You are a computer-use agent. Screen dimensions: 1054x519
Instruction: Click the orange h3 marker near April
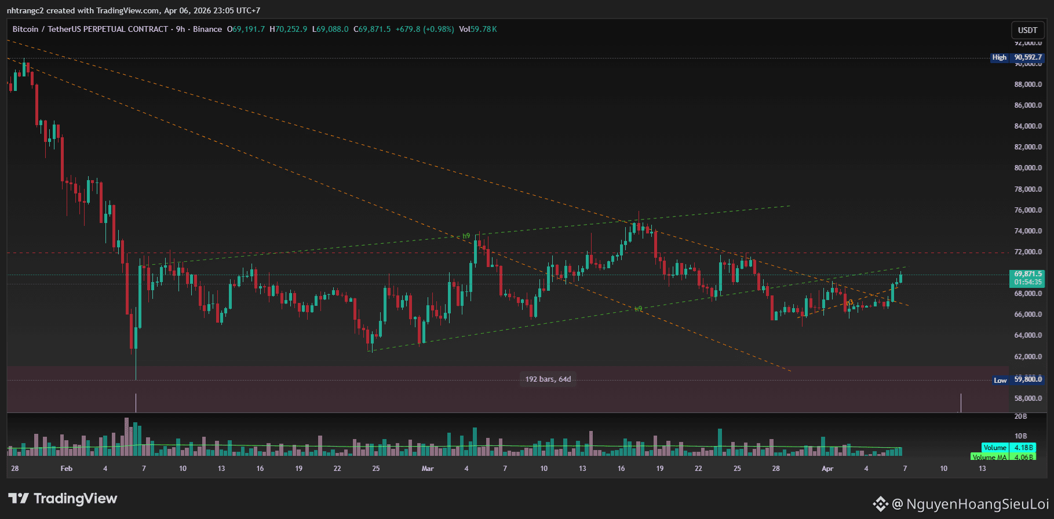[849, 302]
